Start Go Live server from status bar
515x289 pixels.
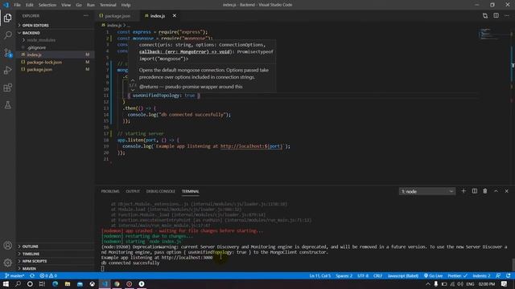(x=433, y=275)
